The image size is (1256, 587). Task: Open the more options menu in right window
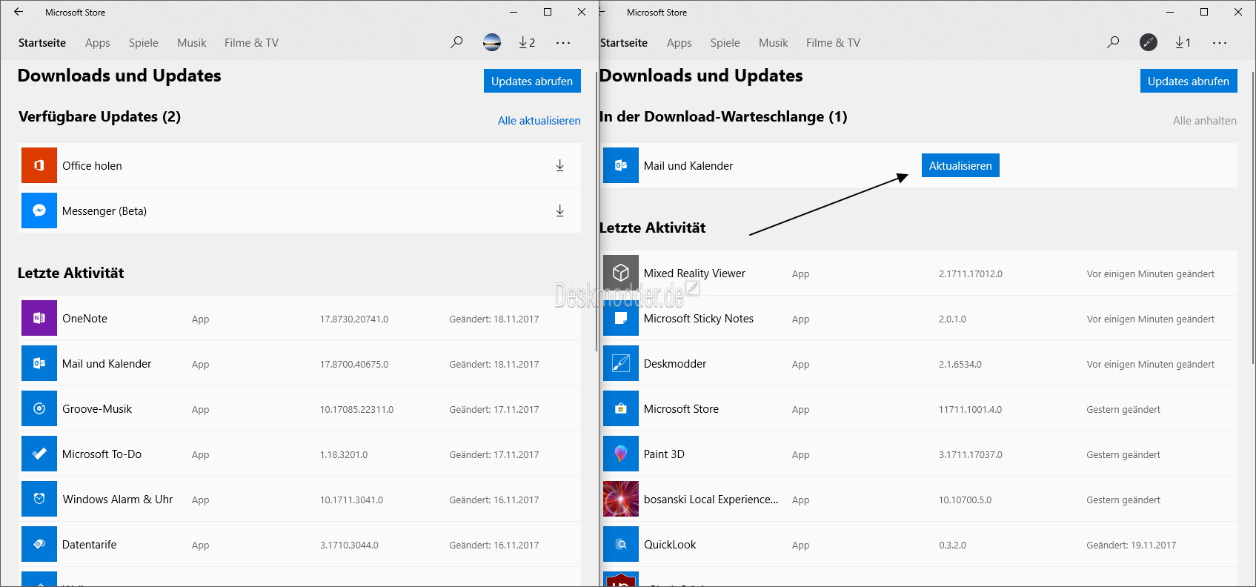click(x=1220, y=43)
